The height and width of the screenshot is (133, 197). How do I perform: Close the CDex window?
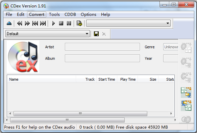point(186,5)
